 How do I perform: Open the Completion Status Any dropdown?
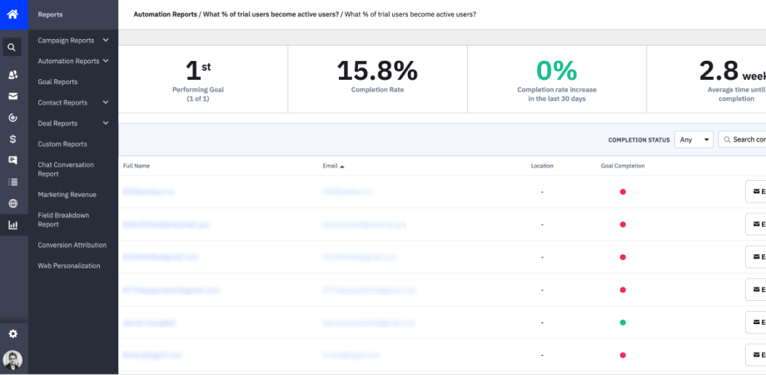[x=694, y=139]
